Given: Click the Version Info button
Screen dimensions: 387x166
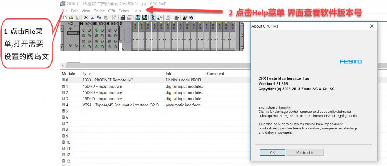Looking at the screenshot, I should tap(305, 152).
